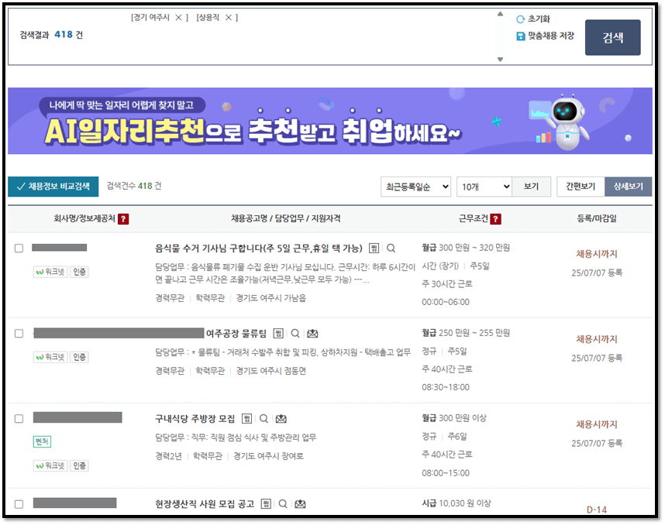
Task: Open the envelope icon for 구내식당 주방장 모집
Action: tap(281, 418)
